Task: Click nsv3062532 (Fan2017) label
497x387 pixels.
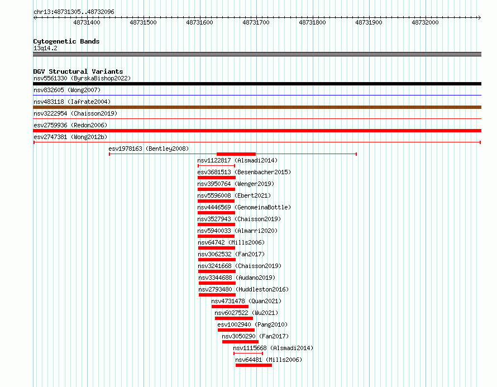Action: pos(231,254)
